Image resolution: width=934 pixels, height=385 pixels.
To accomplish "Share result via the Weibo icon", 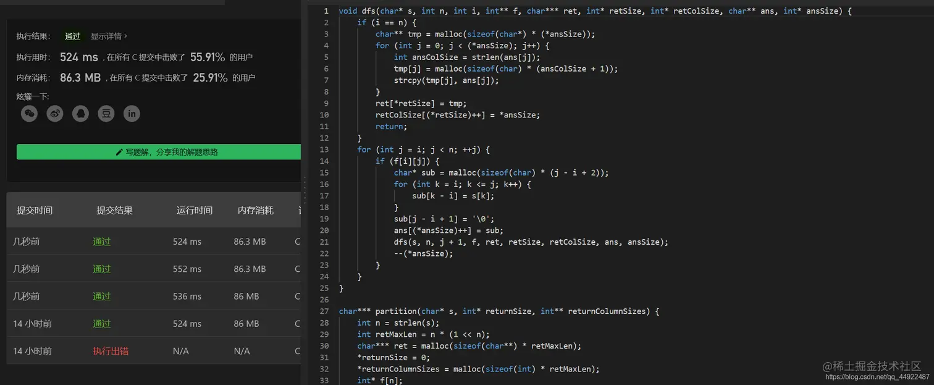I will tap(55, 113).
